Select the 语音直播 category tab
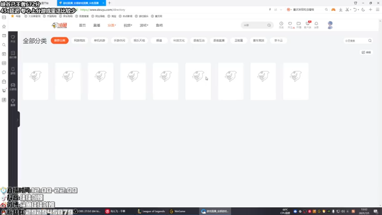Viewport: 382px width, 215px height. [219, 41]
